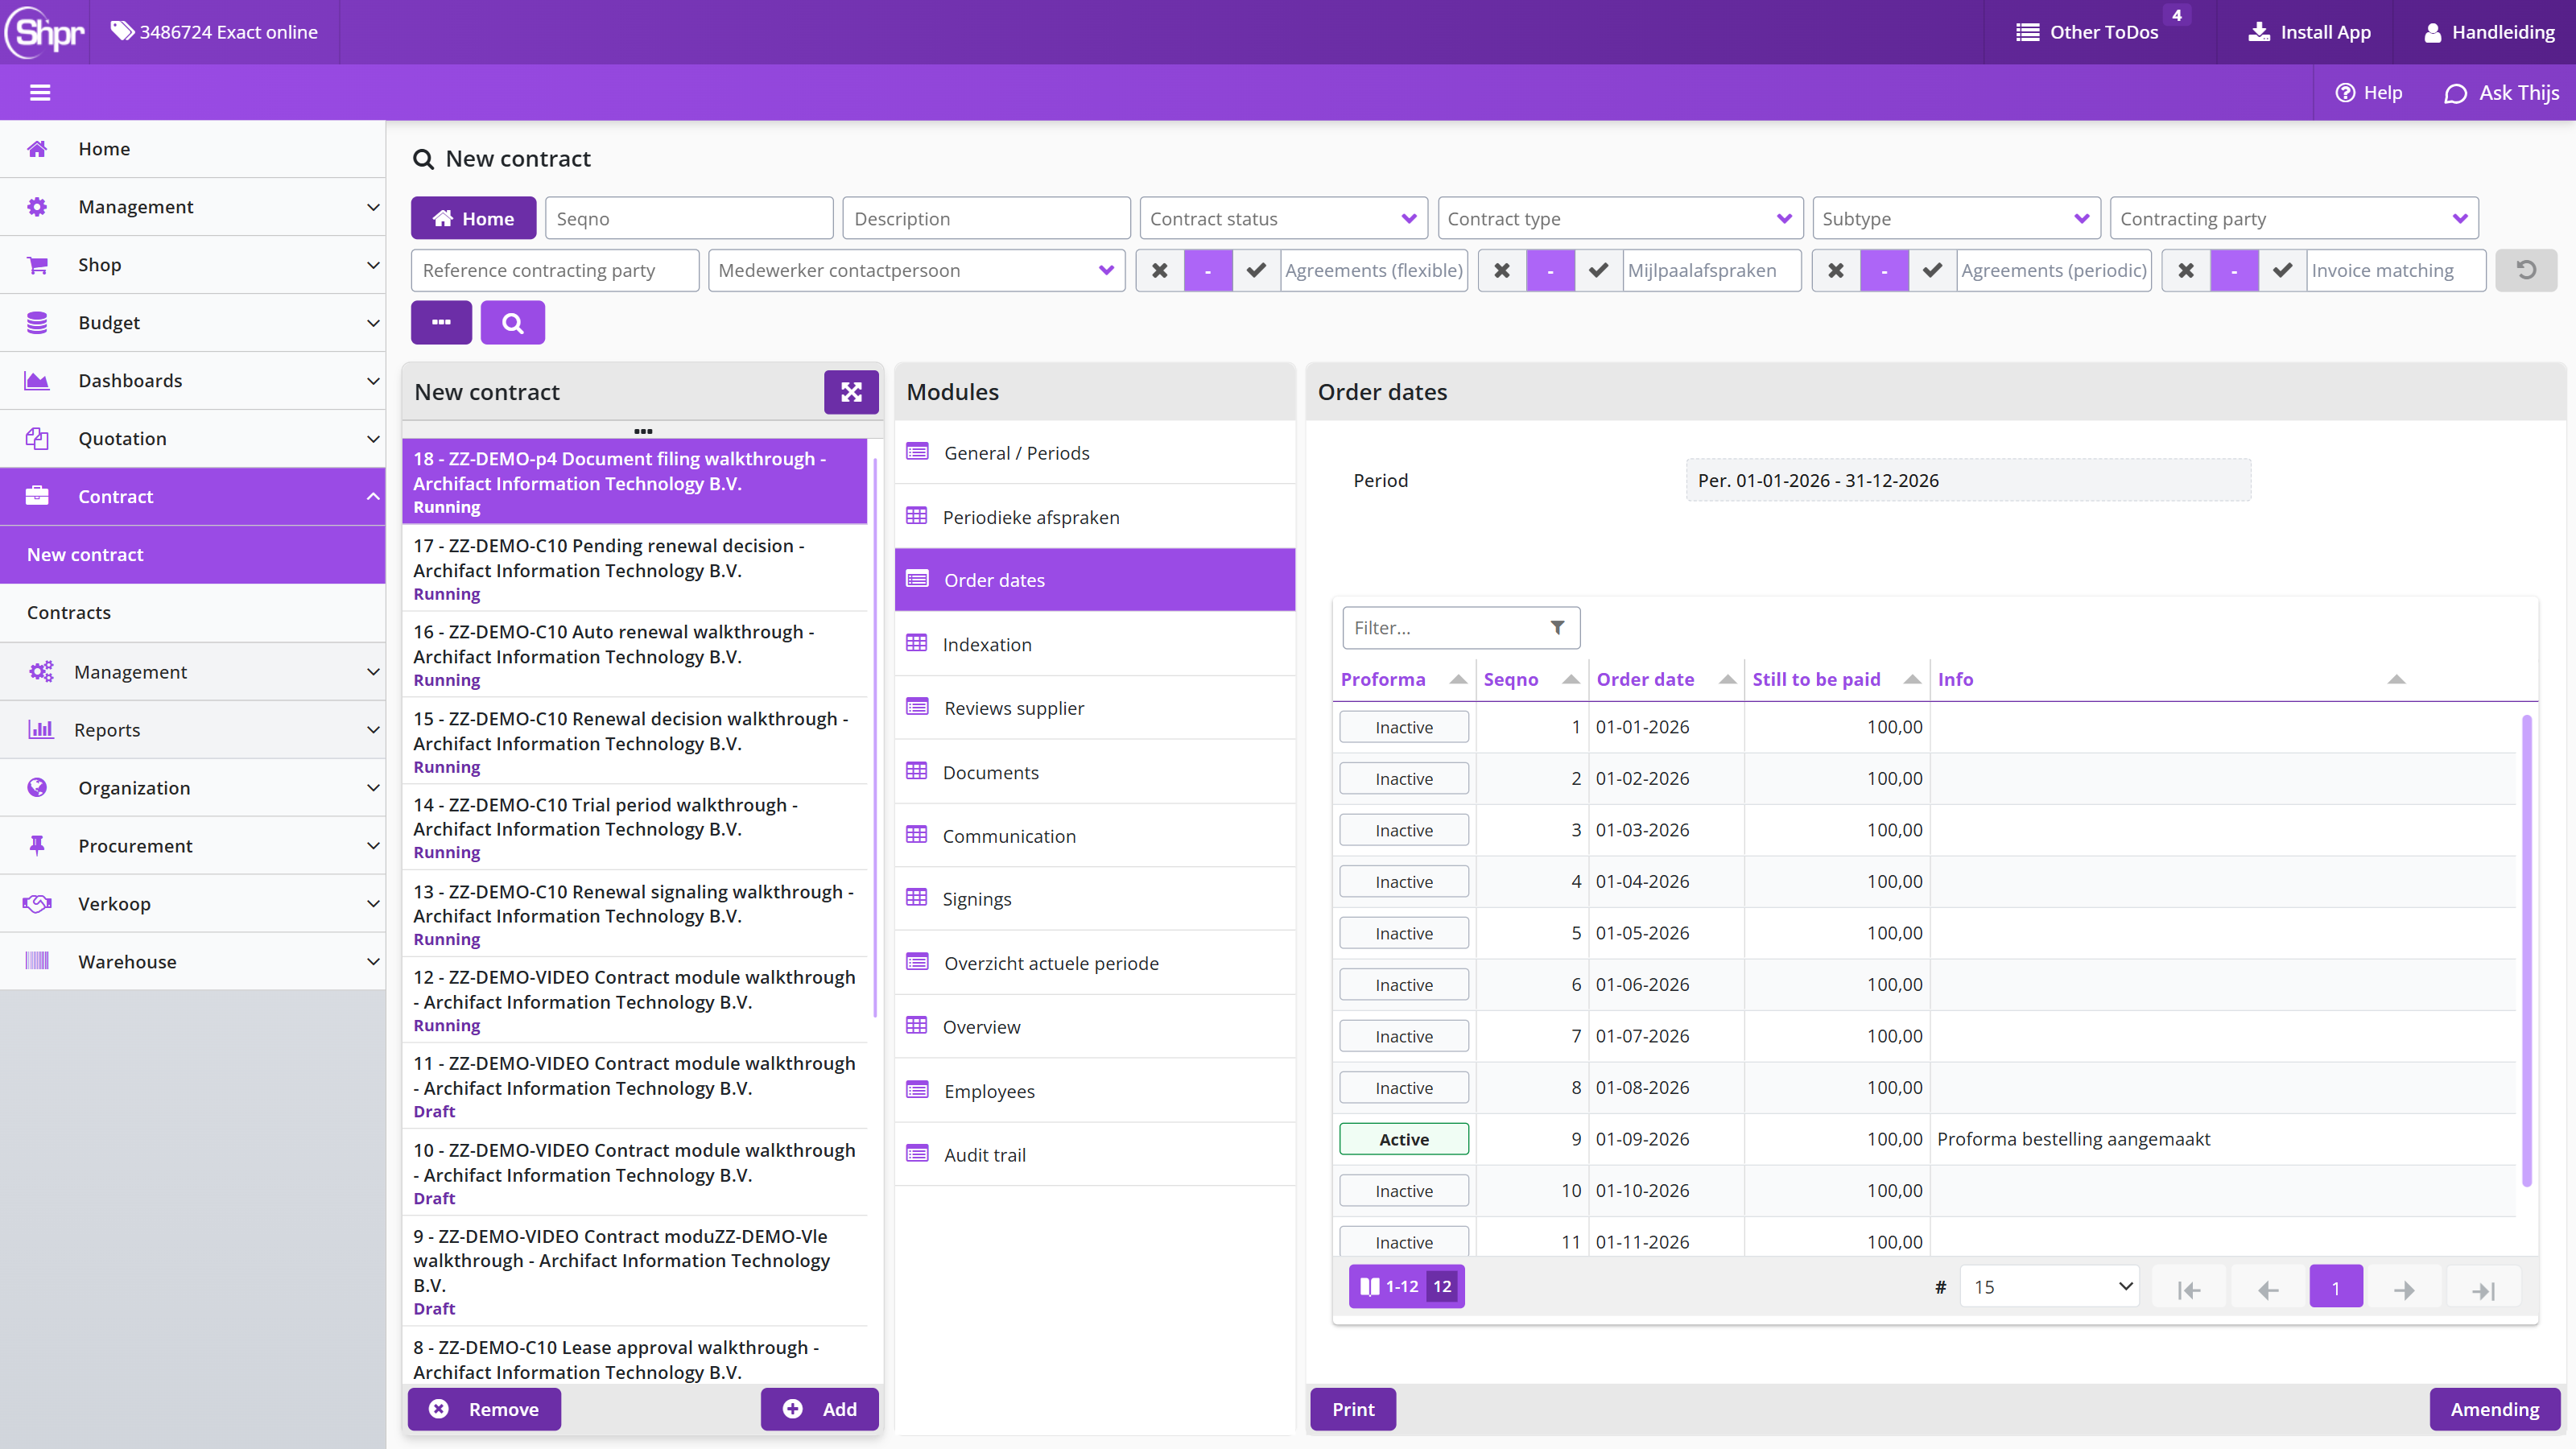This screenshot has width=2576, height=1449.
Task: Set Invoice matching filter to checked
Action: pos(2282,270)
